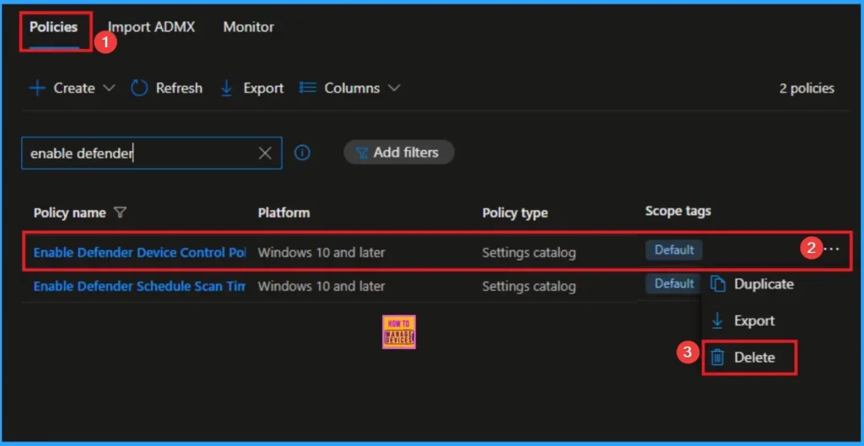Click the Scope tags column header

(678, 211)
